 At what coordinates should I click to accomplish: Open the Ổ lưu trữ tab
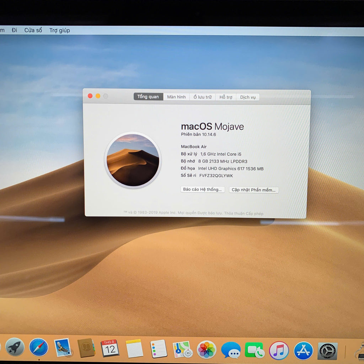pos(202,97)
